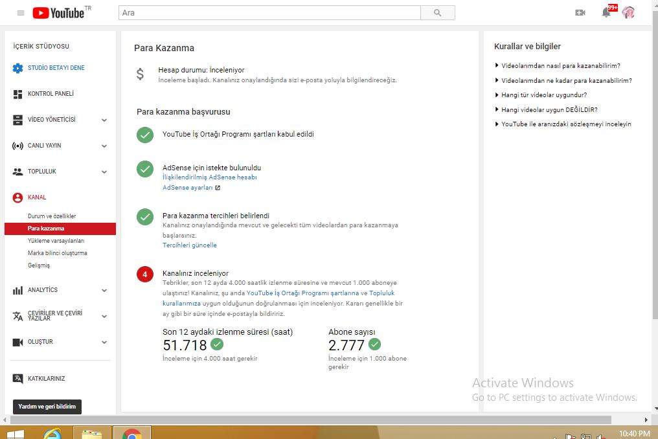The width and height of the screenshot is (658, 439).
Task: Click Yardım ve geri bildirim button
Action: pyautogui.click(x=47, y=406)
